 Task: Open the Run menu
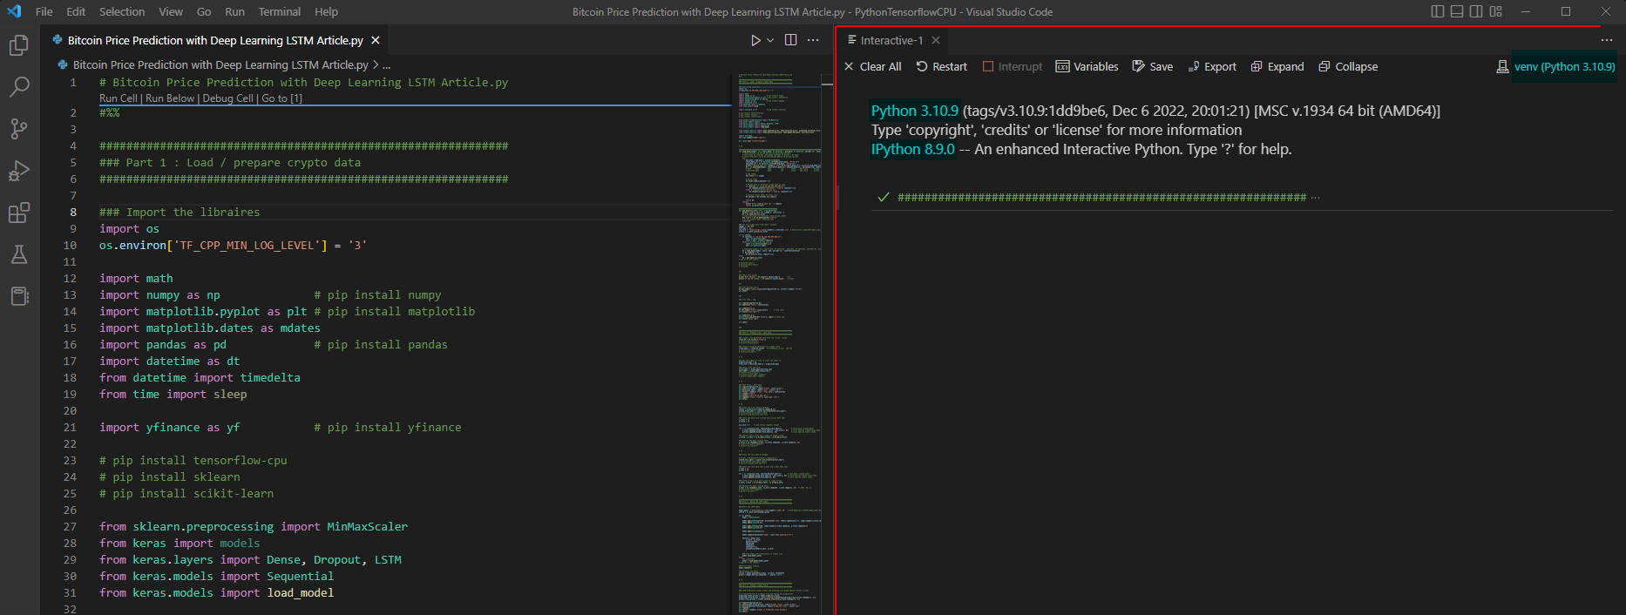pos(234,11)
